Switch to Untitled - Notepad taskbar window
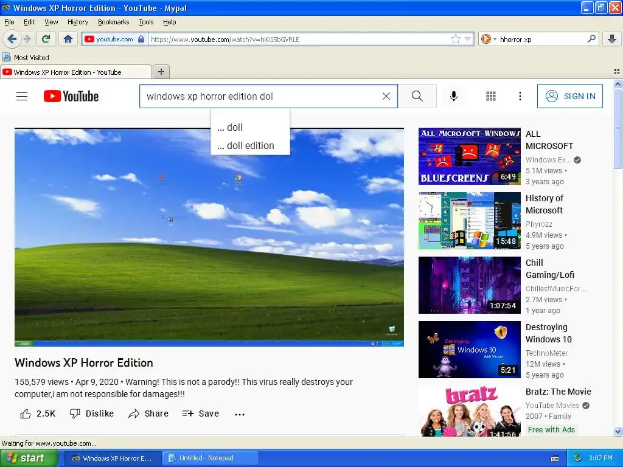Image resolution: width=623 pixels, height=467 pixels. [211, 458]
